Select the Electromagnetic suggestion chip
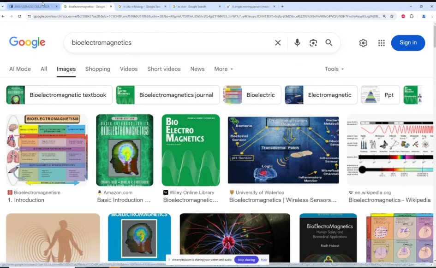This screenshot has width=436, height=268. pos(321,95)
